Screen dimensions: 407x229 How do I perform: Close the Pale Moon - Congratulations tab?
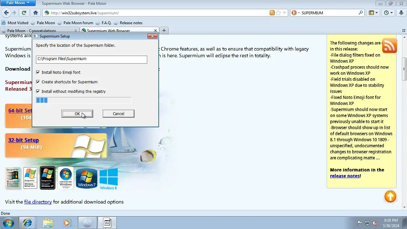click(x=76, y=31)
